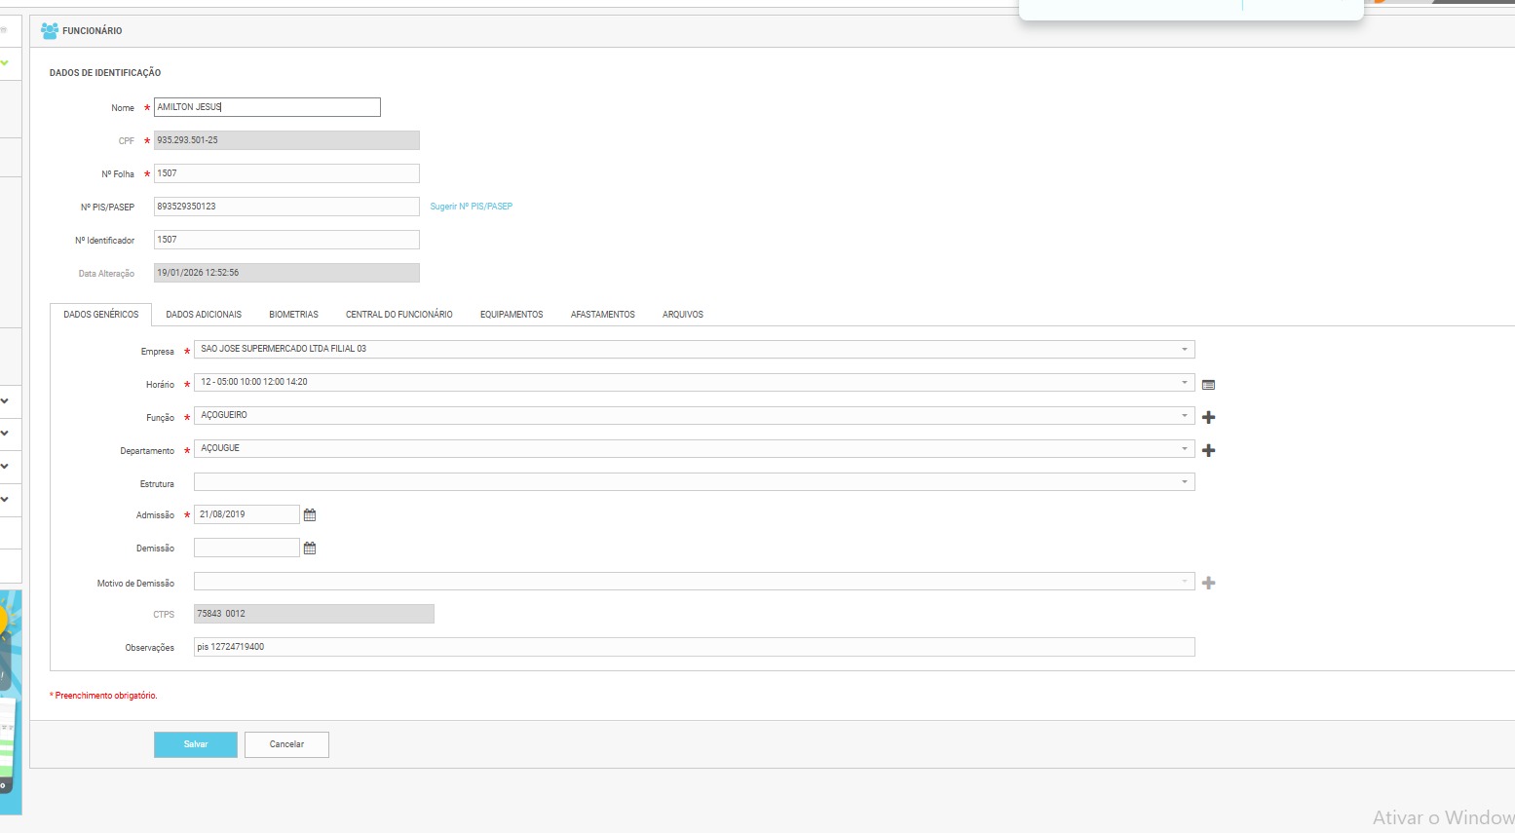Screen dimensions: 1515x833
Task: Go to the Afastamentos tab
Action: tap(602, 315)
